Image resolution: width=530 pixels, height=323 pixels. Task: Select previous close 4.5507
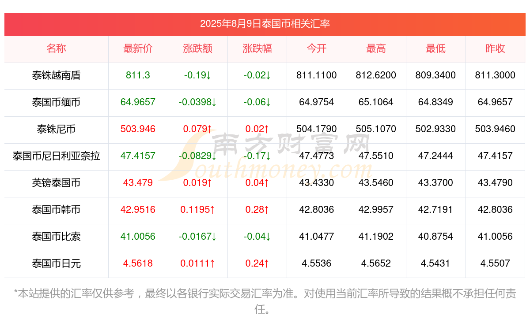pos(495,264)
